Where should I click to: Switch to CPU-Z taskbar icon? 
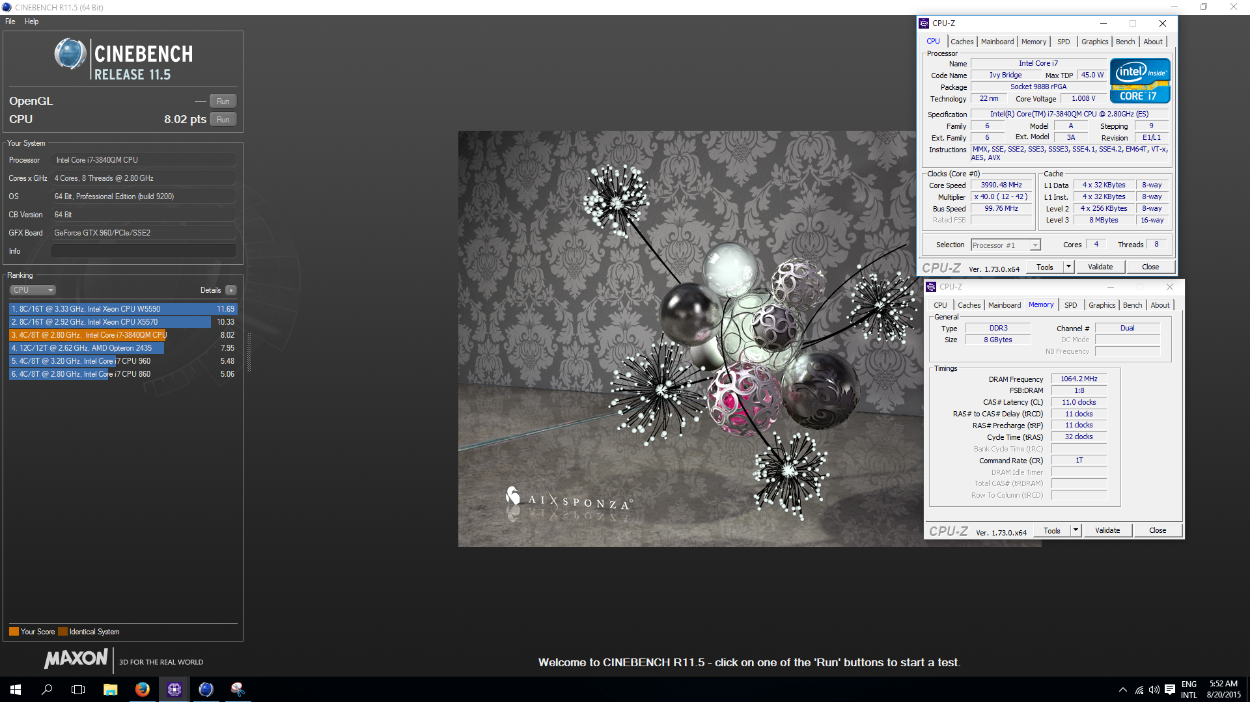click(x=174, y=690)
